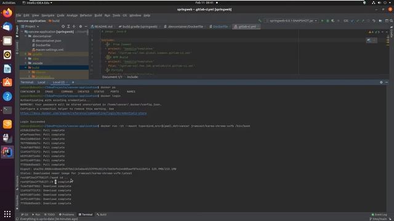Open the File menu
The height and width of the screenshot is (221, 394).
(18, 15)
